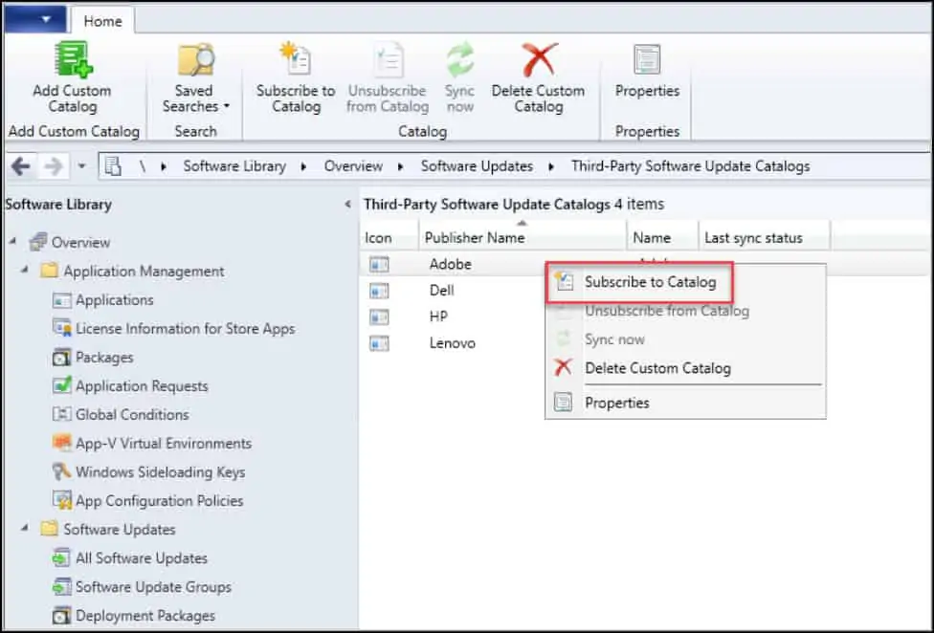The image size is (934, 633).
Task: Click the HP row catalog icon
Action: [x=379, y=317]
